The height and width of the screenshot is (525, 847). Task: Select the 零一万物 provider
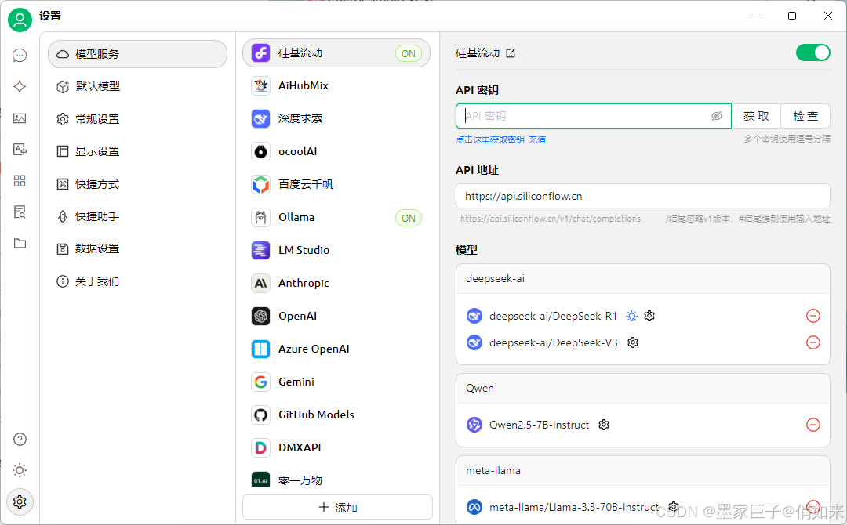(336, 480)
